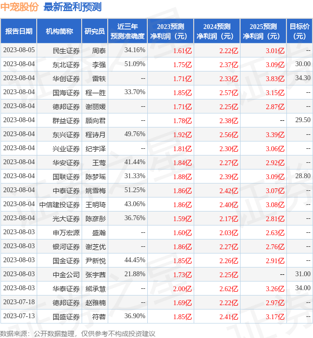Viewport: 313px width, 338px height.
Task: Click researcher name 程诗月
Action: (96, 135)
